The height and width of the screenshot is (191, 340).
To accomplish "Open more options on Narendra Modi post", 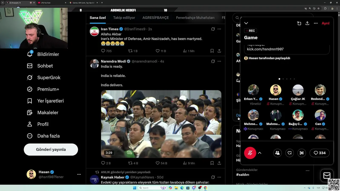I will click(x=219, y=61).
